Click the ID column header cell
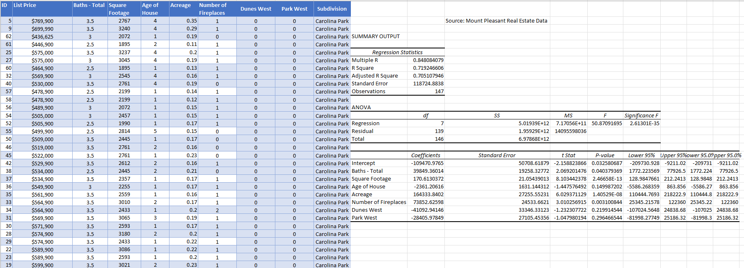 [x=7, y=9]
